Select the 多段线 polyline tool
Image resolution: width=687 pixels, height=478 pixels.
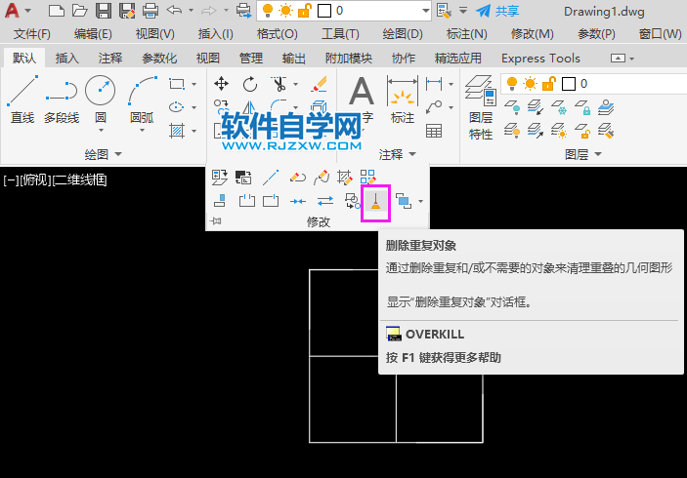click(x=62, y=100)
